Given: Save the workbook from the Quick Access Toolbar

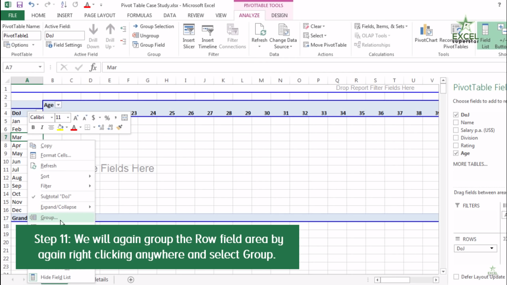Looking at the screenshot, I should (20, 5).
